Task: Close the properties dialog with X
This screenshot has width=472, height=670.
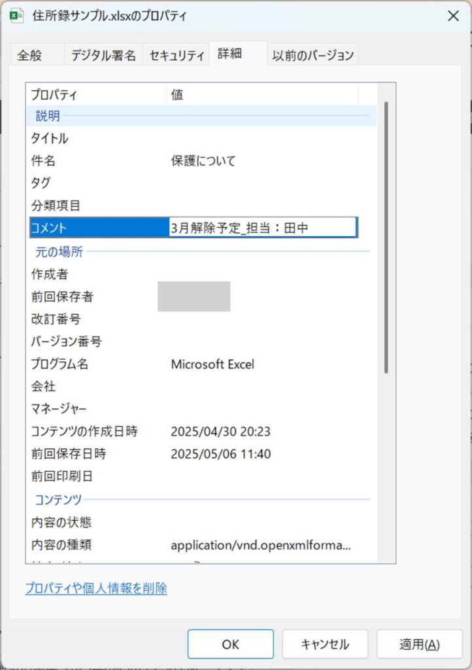Action: point(453,16)
